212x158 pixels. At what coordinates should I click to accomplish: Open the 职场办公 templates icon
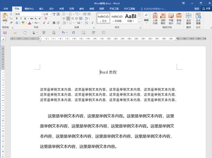coord(179,19)
